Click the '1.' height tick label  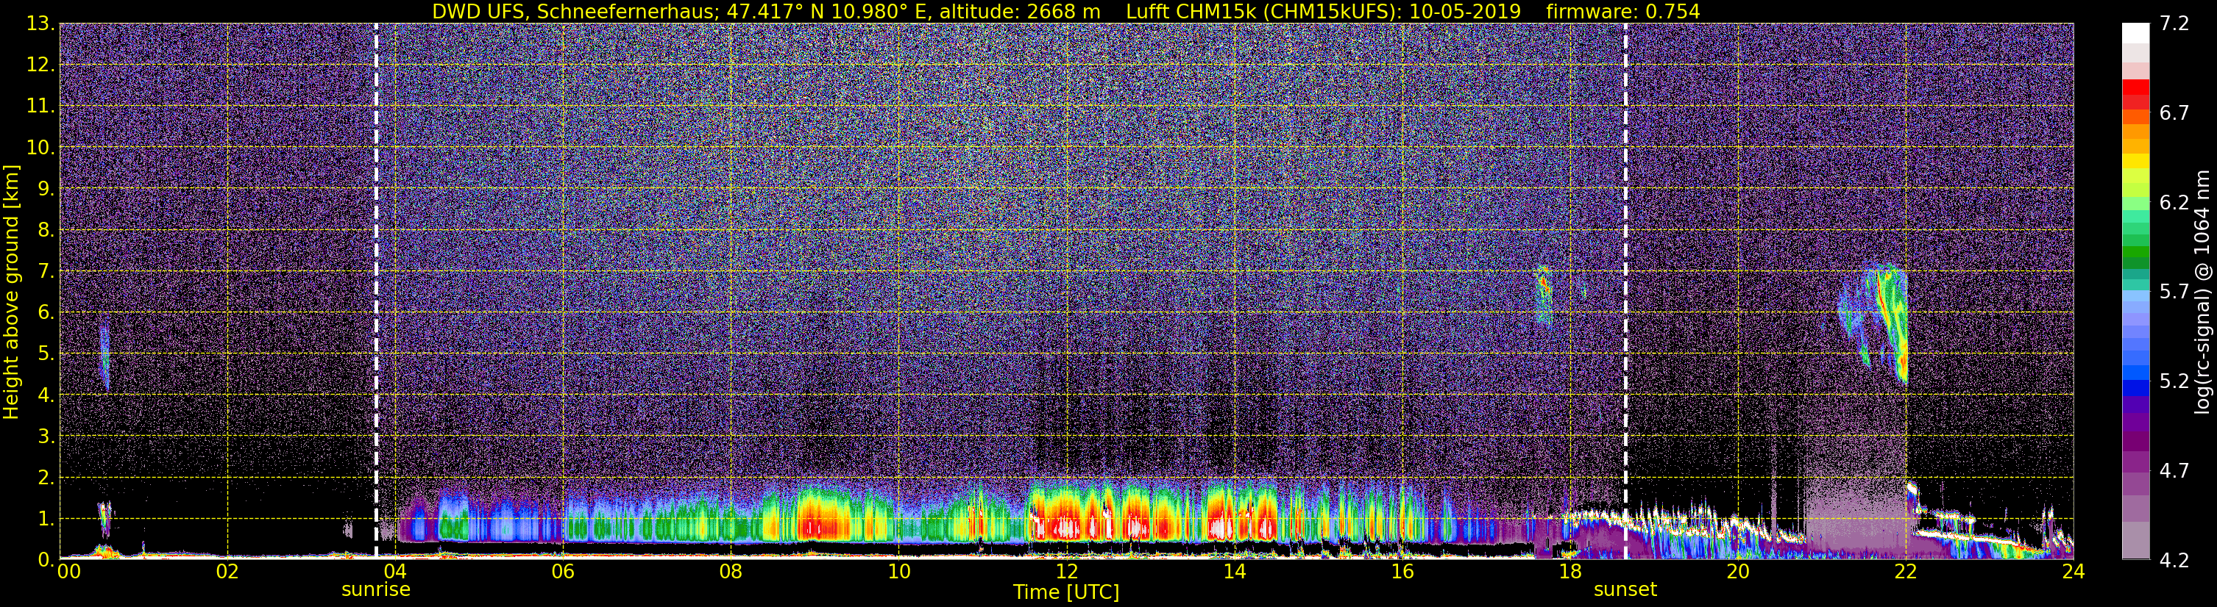(46, 518)
